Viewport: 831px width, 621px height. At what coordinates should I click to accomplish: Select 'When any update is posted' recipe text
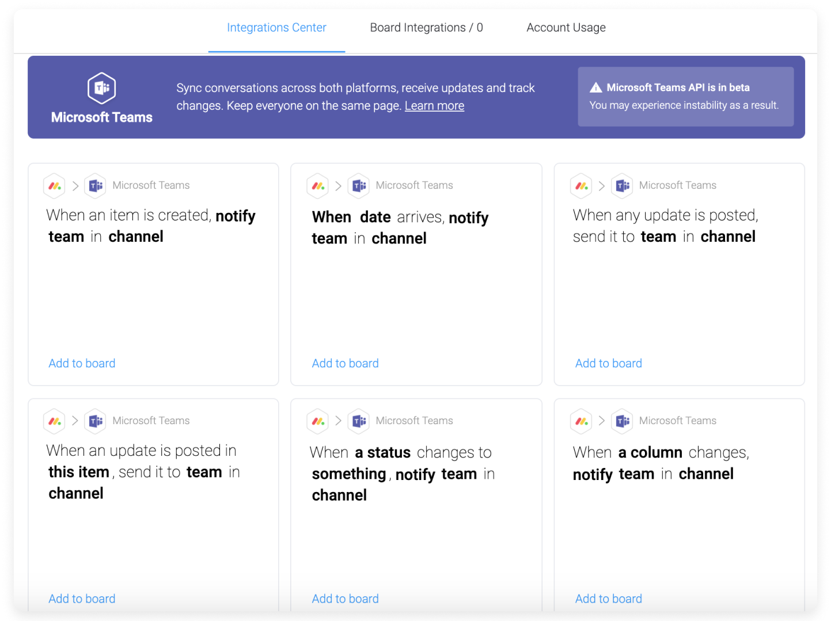click(x=665, y=226)
